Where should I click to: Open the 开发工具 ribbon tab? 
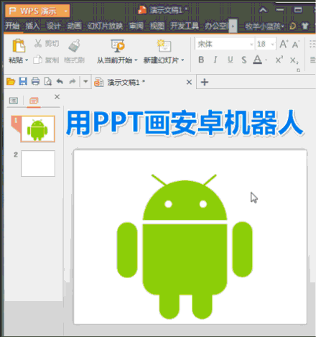click(185, 26)
